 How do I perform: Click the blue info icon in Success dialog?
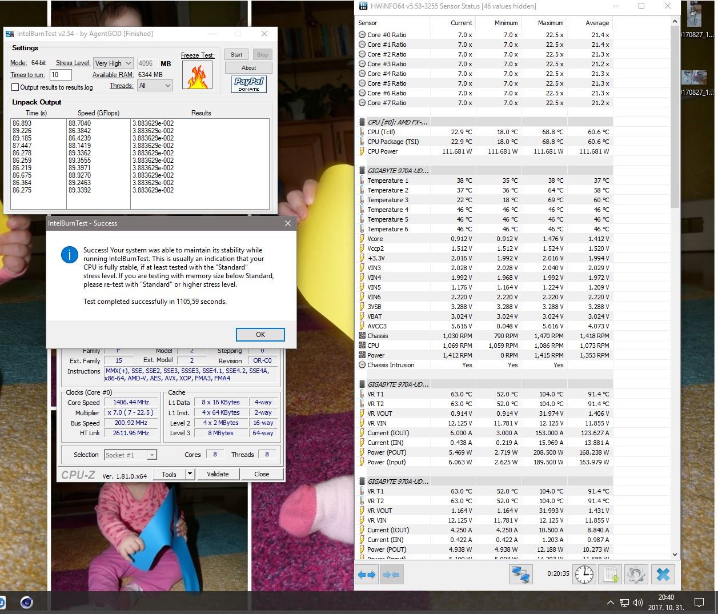coord(69,255)
